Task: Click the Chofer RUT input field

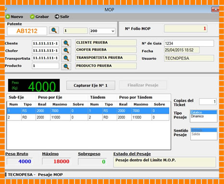Action: click(x=46, y=51)
